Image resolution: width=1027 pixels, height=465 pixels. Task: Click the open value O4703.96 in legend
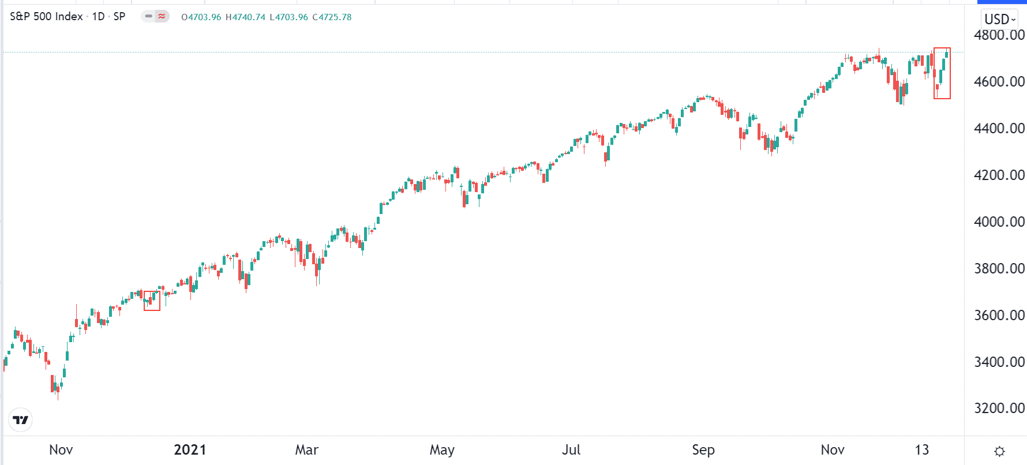[x=201, y=17]
